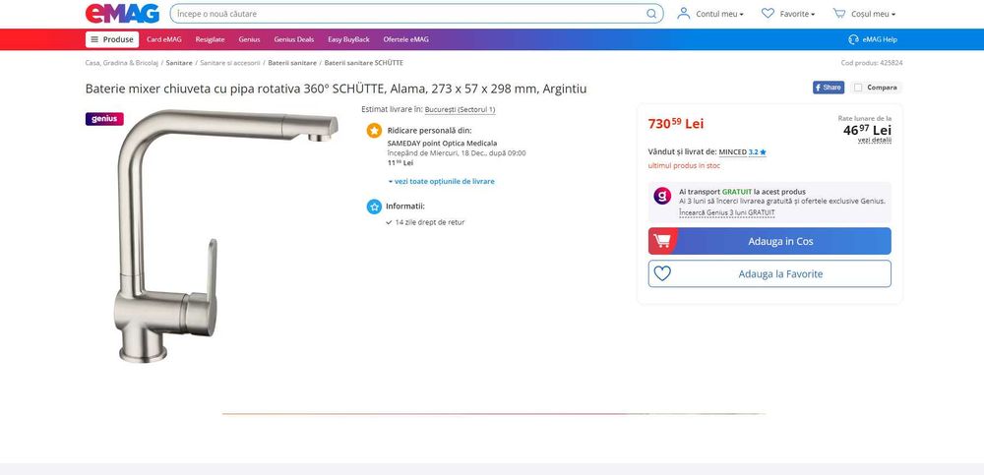
Task: Click the Facebook Share button
Action: [829, 88]
